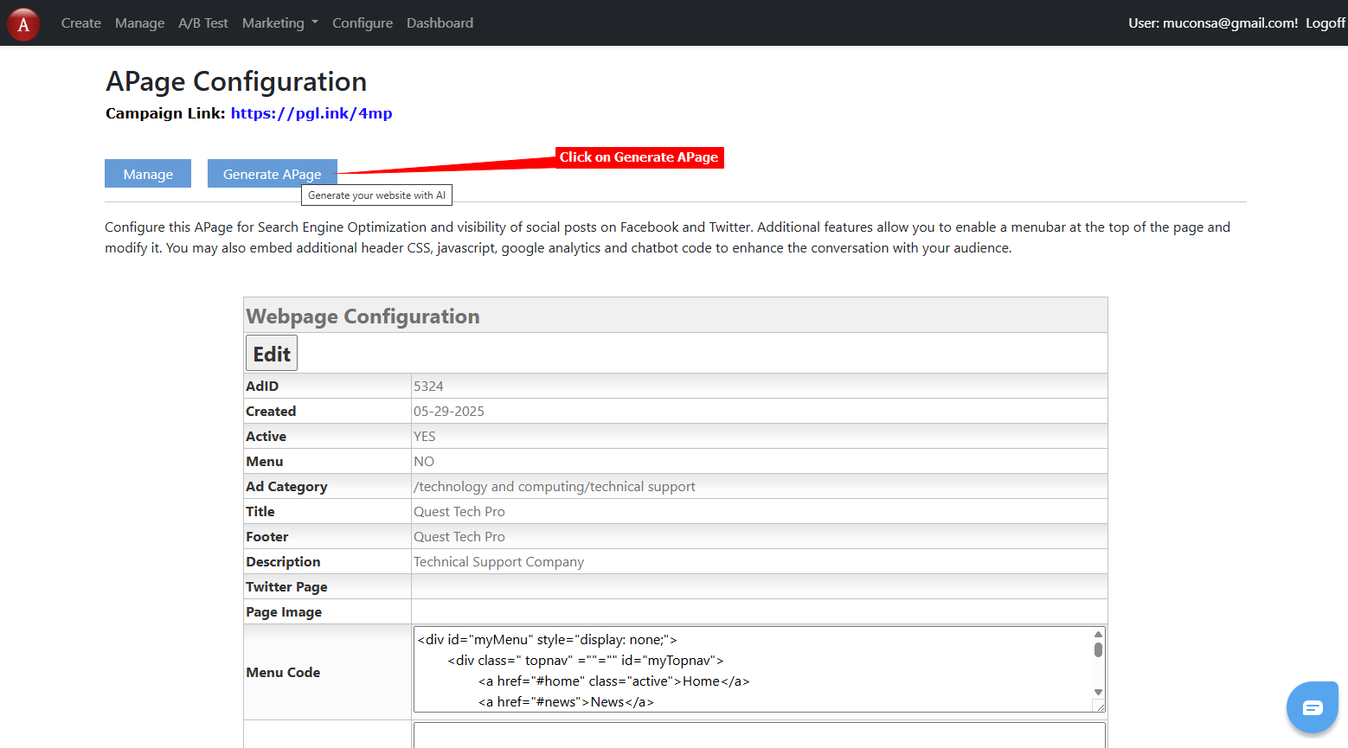Open the campaign link https://pgl.ink/4mp
This screenshot has height=748, width=1348.
point(311,113)
